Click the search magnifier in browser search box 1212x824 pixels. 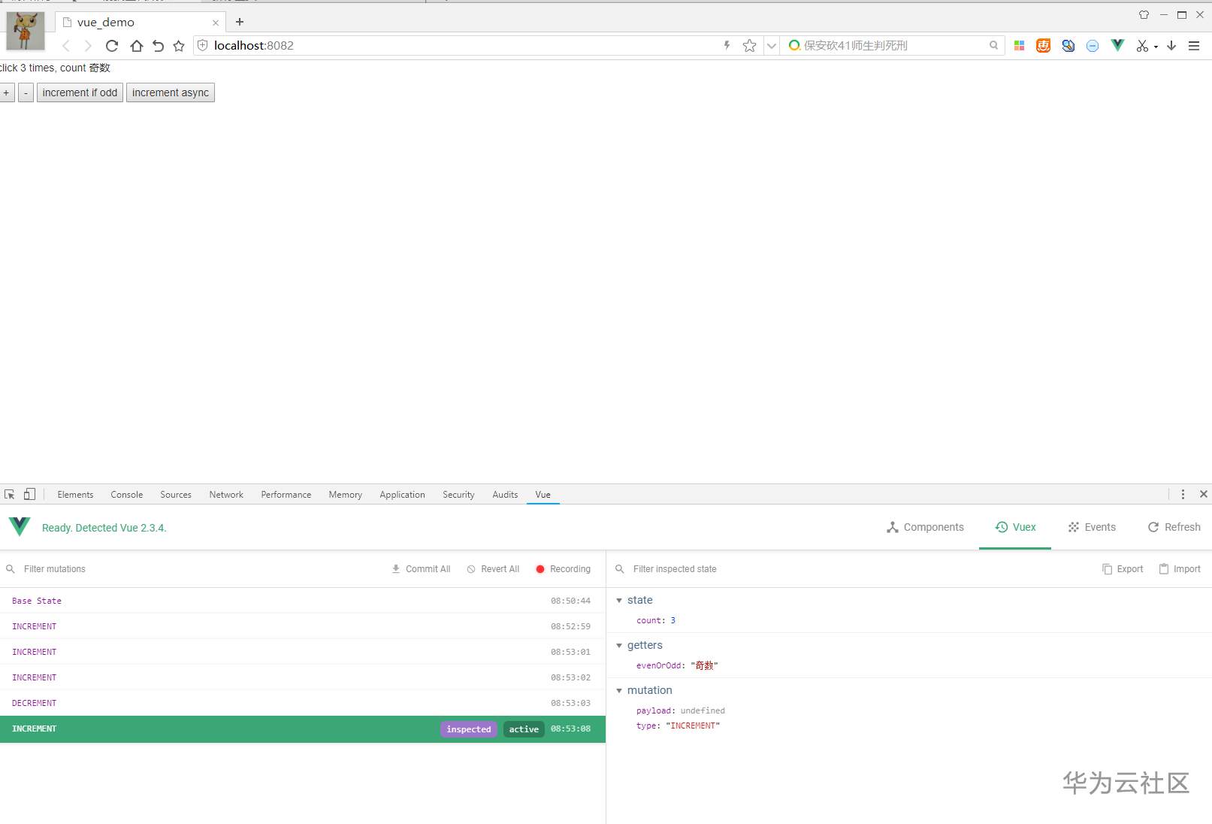(x=993, y=45)
